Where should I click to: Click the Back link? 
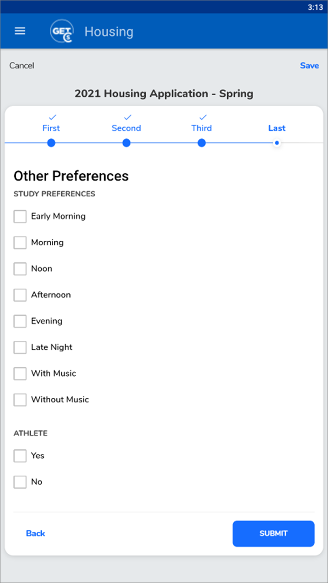(35, 534)
